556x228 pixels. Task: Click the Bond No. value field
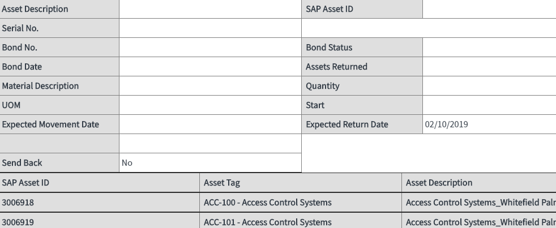tap(210, 47)
